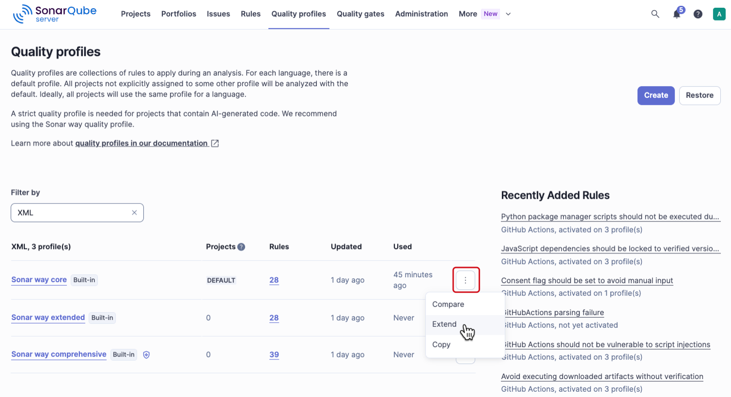
Task: Open rule about Python package manager scripts
Action: (x=610, y=217)
